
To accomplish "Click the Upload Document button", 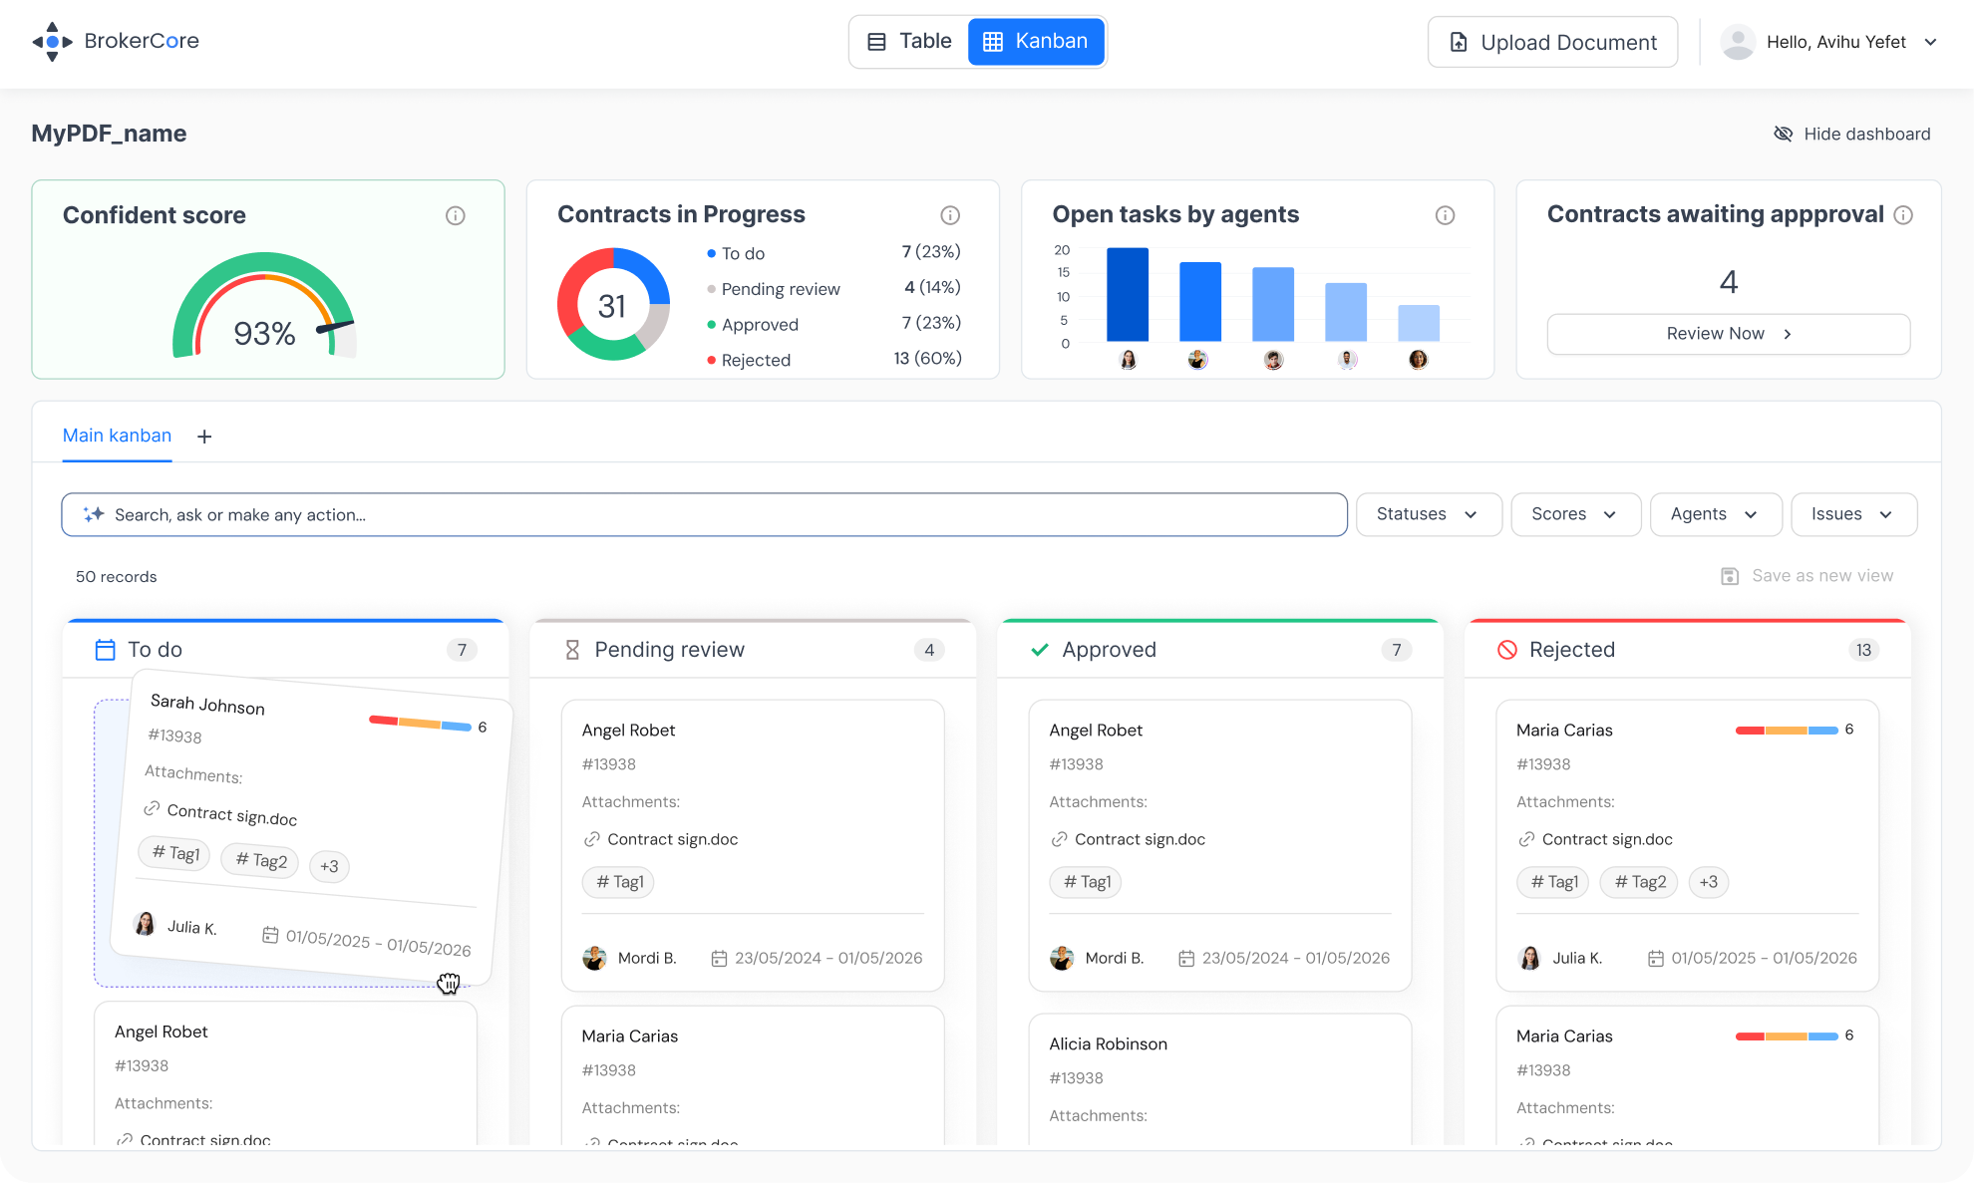I will pyautogui.click(x=1552, y=42).
